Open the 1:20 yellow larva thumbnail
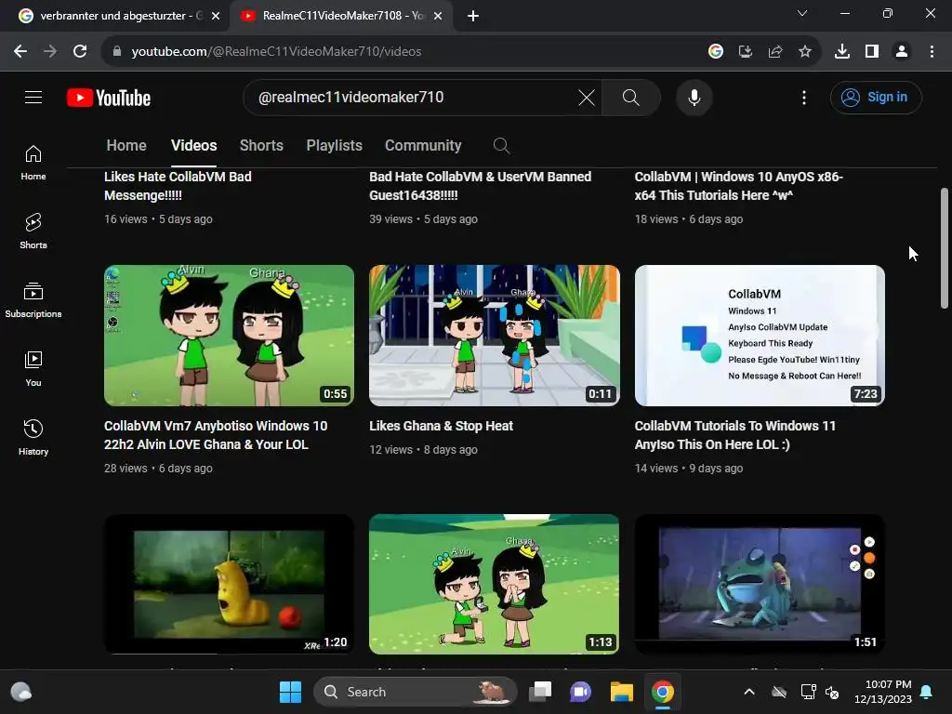This screenshot has width=952, height=714. 229,584
